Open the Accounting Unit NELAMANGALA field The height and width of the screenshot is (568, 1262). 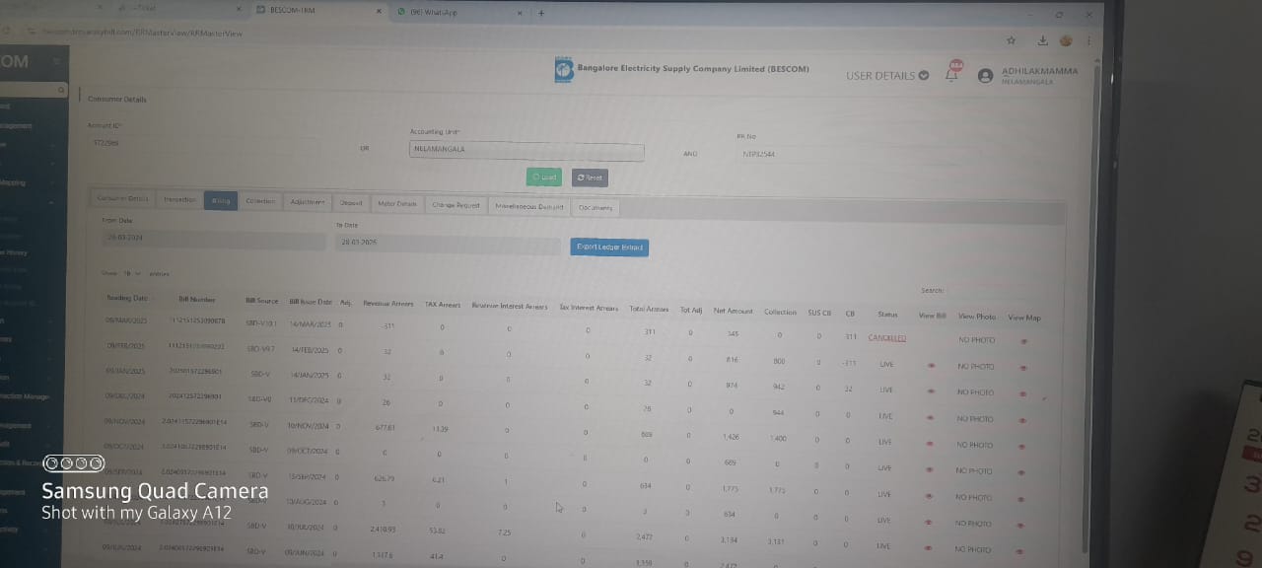[526, 150]
